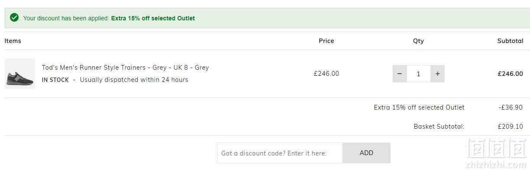
Task: Click the green checkmark success icon
Action: coord(14,18)
